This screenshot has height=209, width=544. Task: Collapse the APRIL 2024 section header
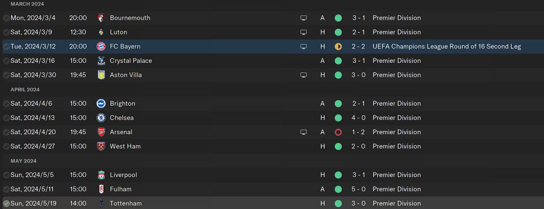click(25, 90)
